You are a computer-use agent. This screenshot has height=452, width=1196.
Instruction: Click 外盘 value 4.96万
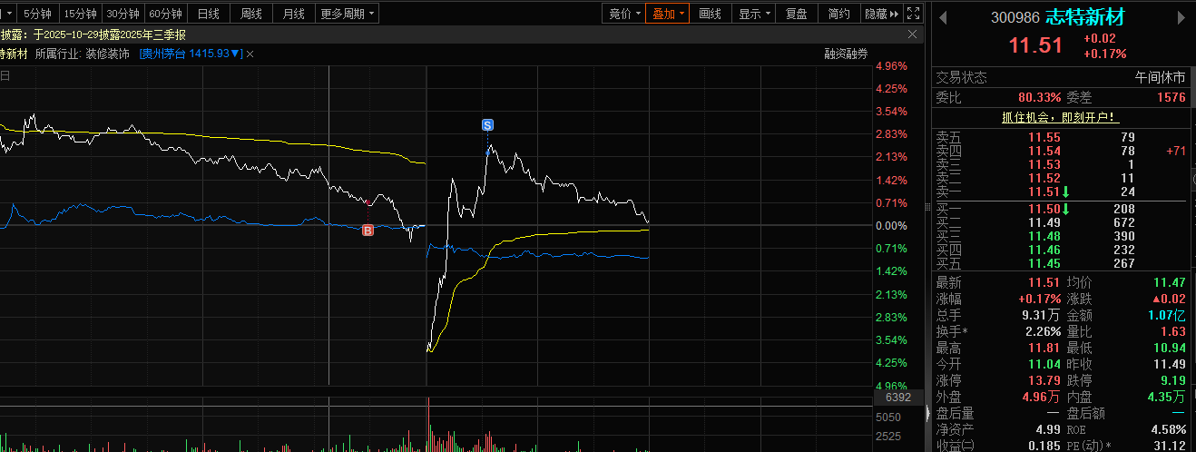[1040, 397]
